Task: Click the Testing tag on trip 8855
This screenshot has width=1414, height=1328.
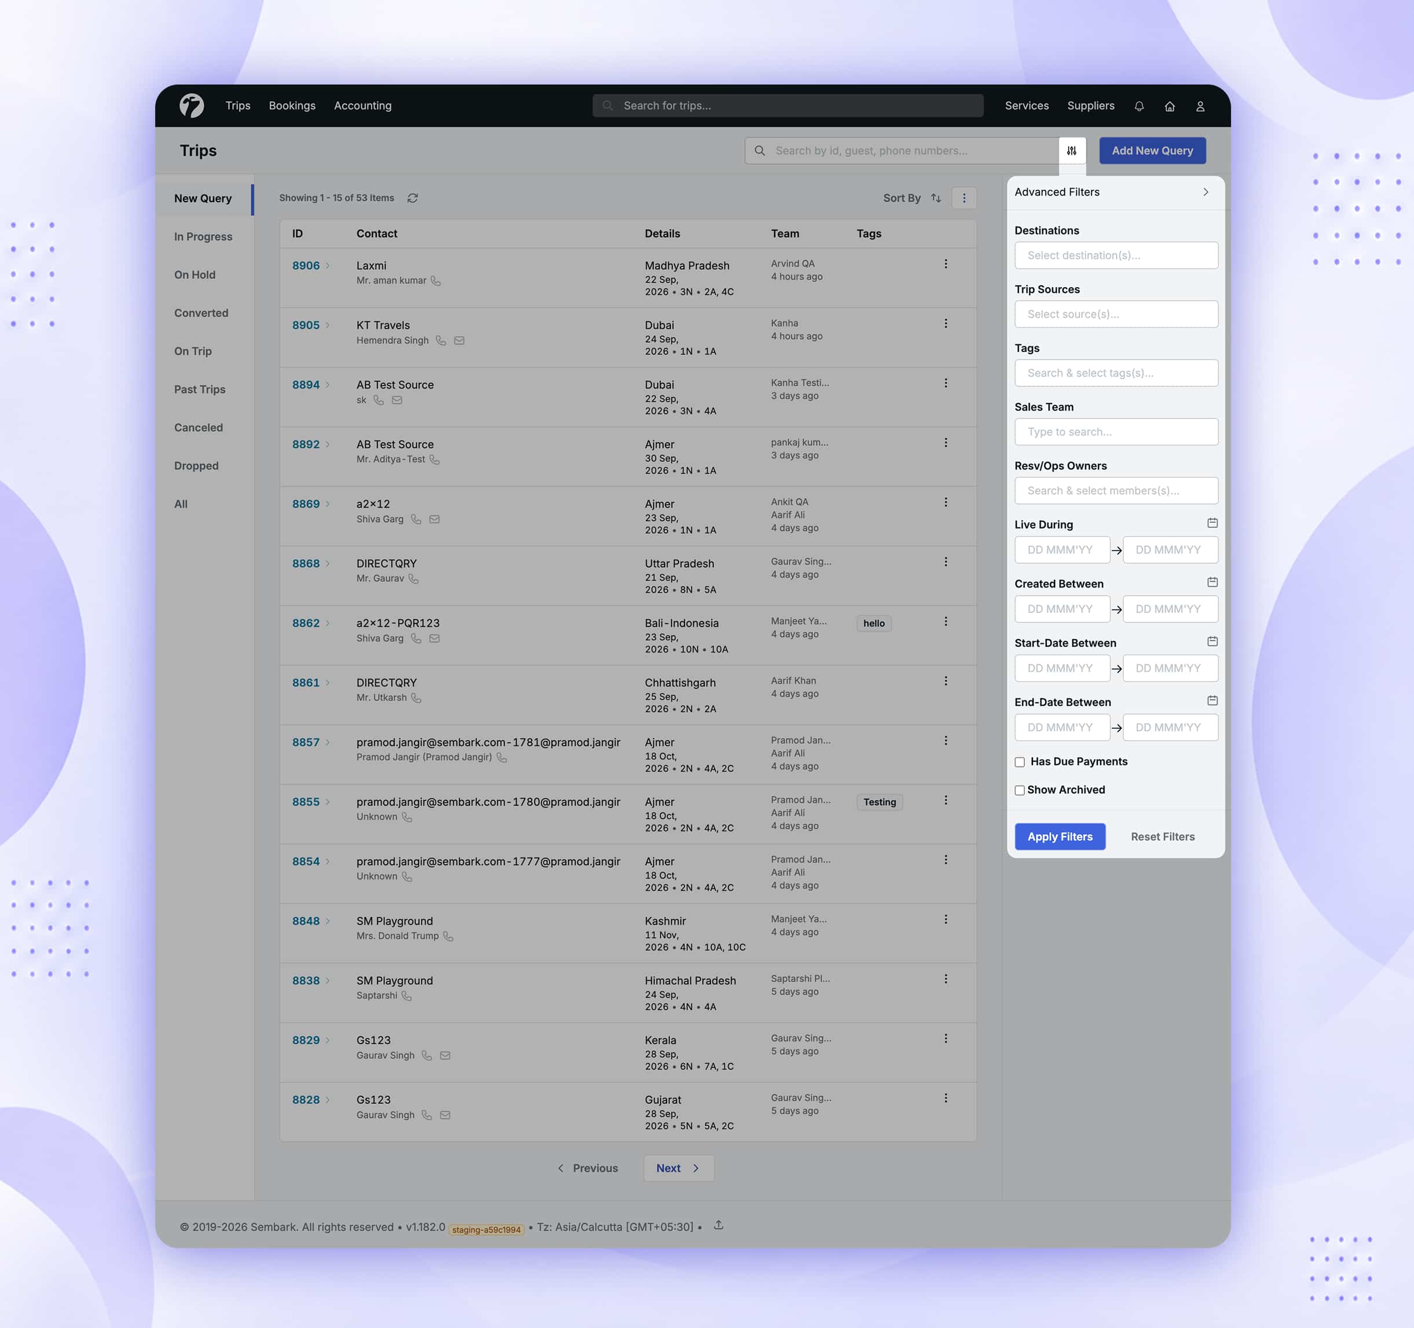Action: click(x=880, y=802)
